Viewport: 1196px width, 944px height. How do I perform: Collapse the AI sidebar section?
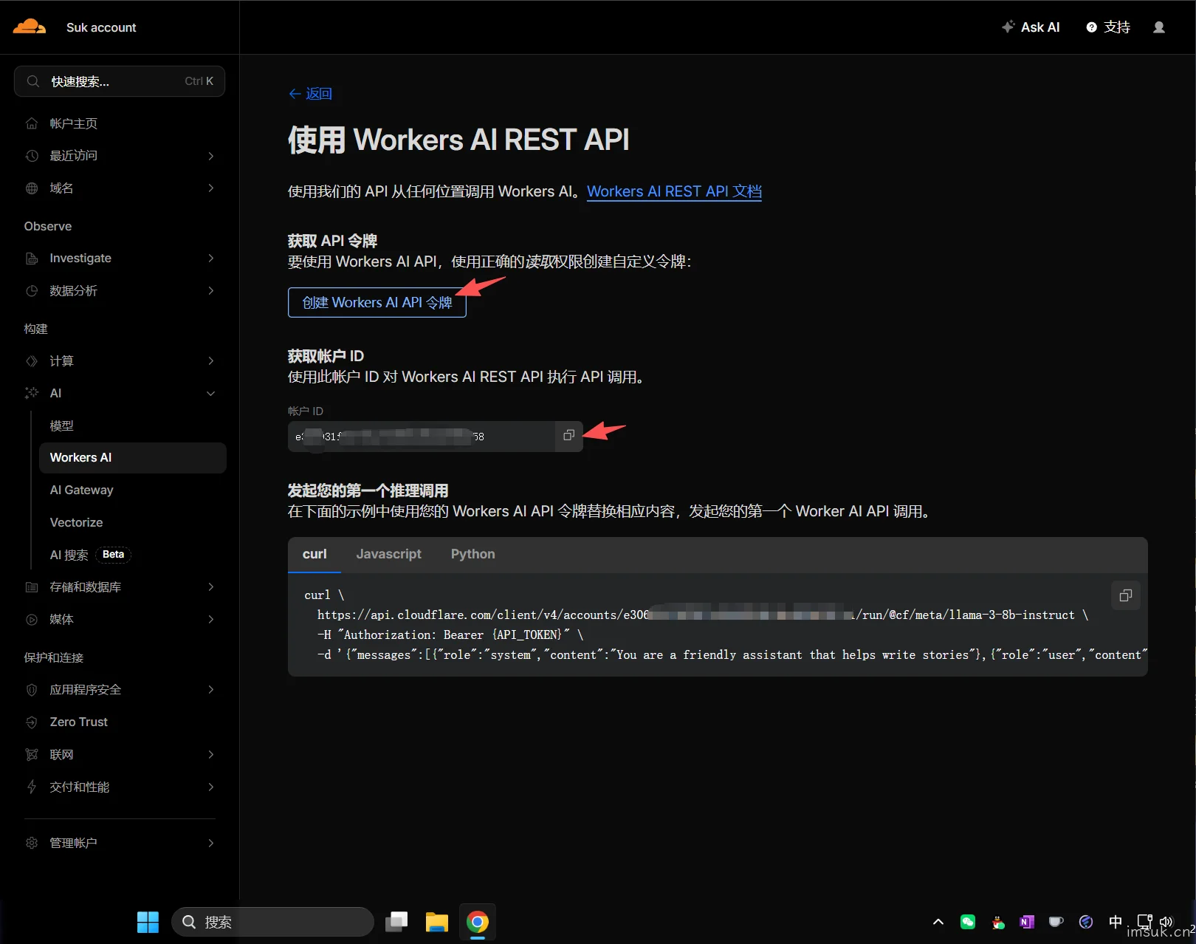[210, 393]
